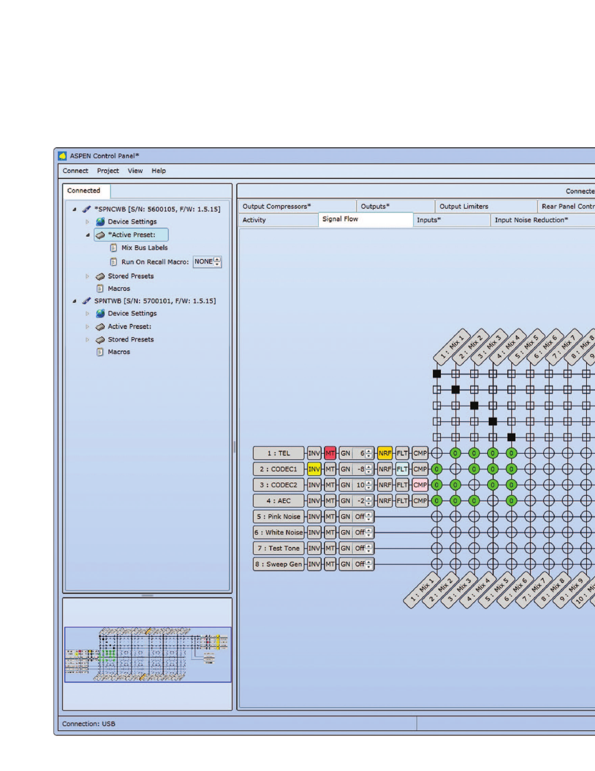Viewport: 595px width, 771px height.
Task: Open the View menu
Action: click(x=135, y=171)
